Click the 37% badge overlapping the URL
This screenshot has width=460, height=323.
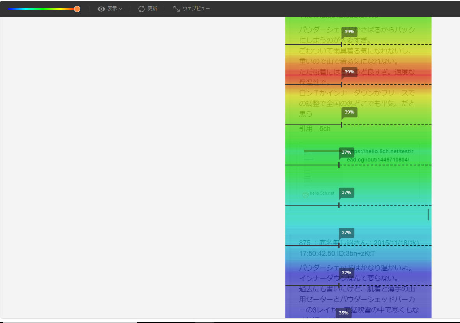[346, 152]
